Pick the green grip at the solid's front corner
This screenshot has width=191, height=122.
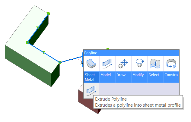pyautogui.click(x=60, y=62)
